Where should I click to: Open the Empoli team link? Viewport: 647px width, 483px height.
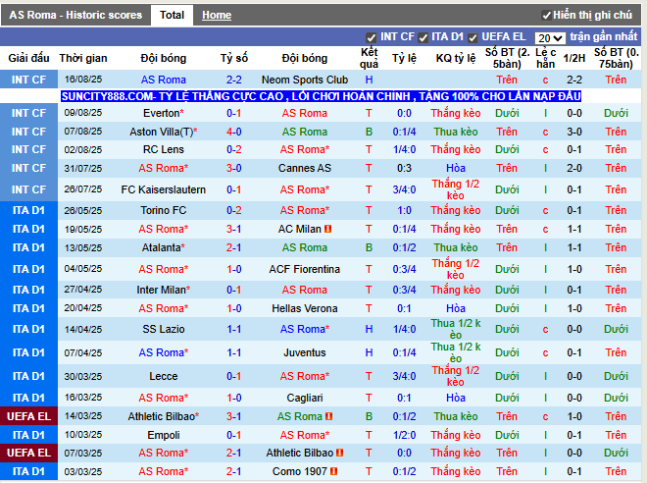tap(164, 435)
